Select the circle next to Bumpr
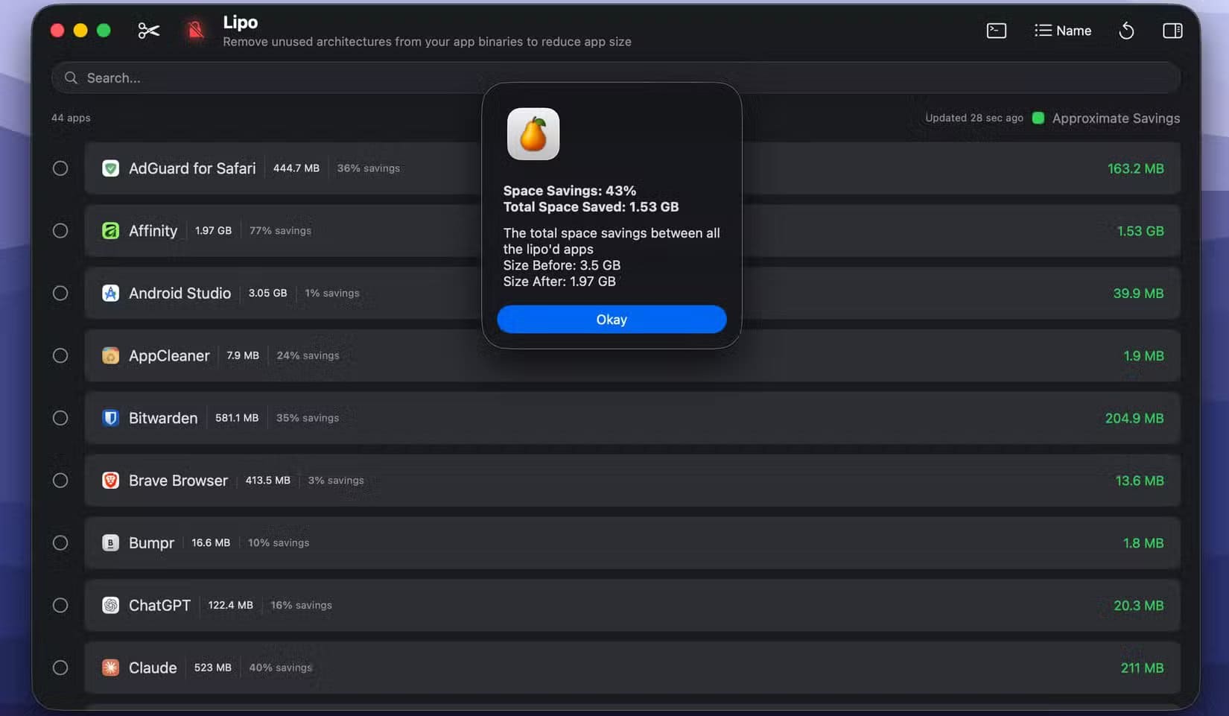This screenshot has height=716, width=1229. tap(60, 542)
